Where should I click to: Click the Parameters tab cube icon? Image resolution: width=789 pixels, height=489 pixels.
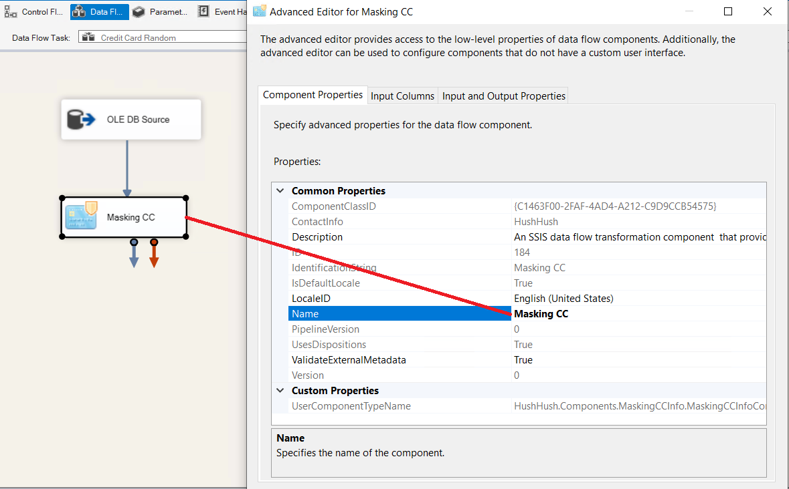coord(139,11)
